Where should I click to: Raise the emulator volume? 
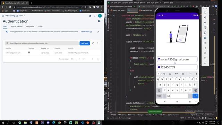pos(205,17)
